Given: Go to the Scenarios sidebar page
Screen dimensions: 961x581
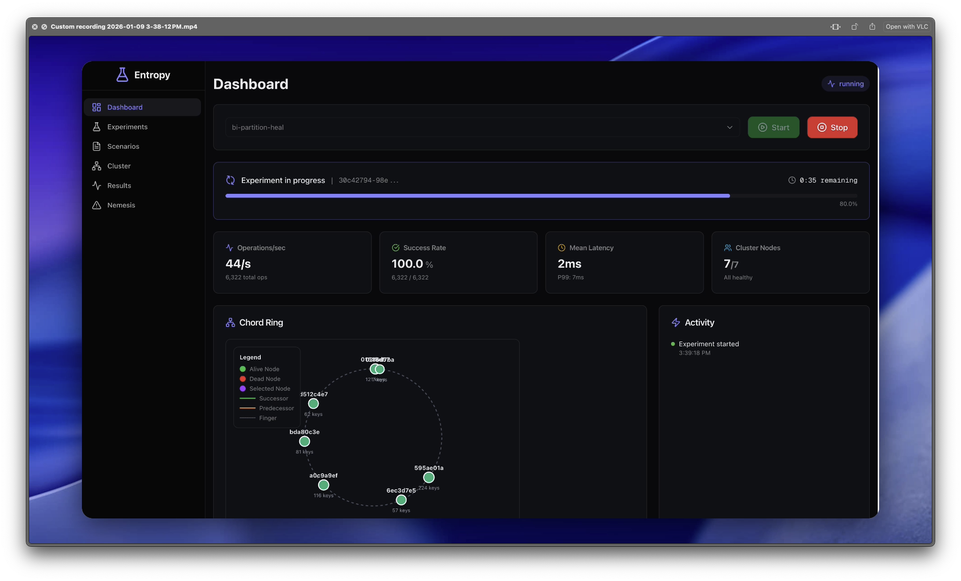Looking at the screenshot, I should tap(123, 146).
